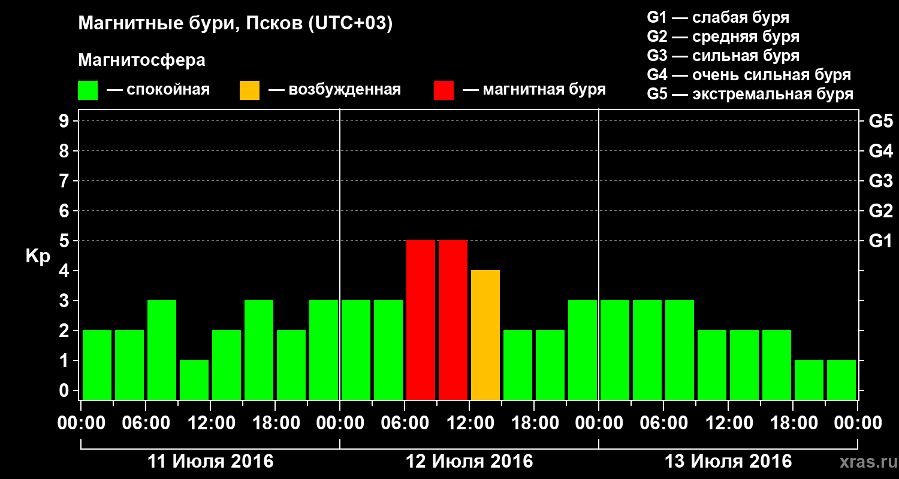This screenshot has height=479, width=899.
Task: Click the '13 Июля 2016' date label
Action: (x=728, y=462)
